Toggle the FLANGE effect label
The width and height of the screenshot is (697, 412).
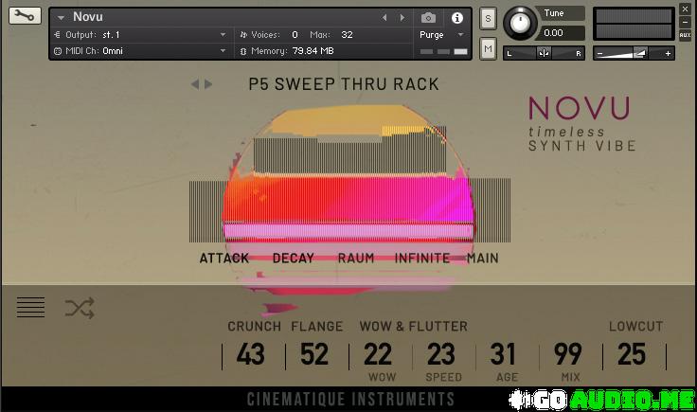click(317, 327)
